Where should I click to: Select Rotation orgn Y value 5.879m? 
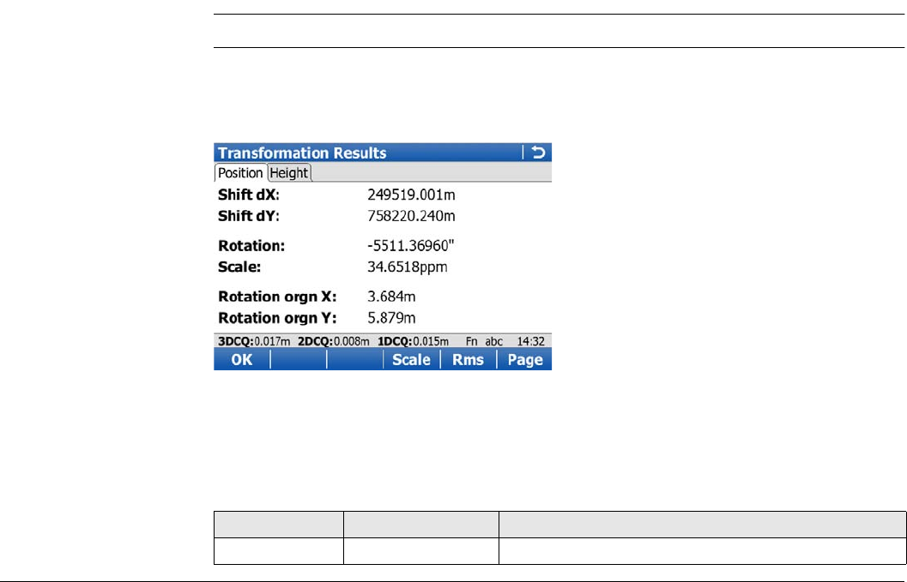point(391,318)
